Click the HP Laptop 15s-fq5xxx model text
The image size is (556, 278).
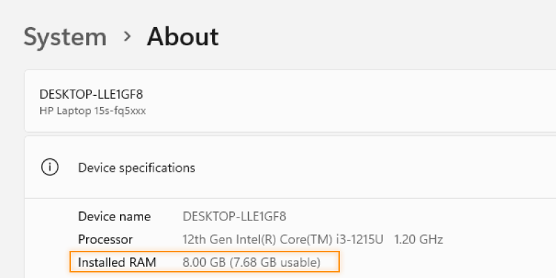pos(92,111)
